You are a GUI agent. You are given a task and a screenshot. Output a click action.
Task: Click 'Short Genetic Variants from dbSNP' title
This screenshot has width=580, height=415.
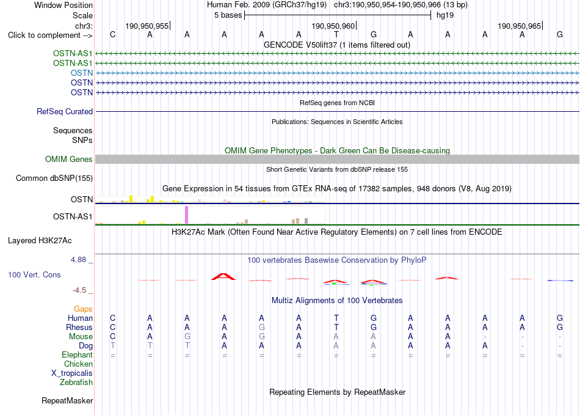click(x=337, y=169)
